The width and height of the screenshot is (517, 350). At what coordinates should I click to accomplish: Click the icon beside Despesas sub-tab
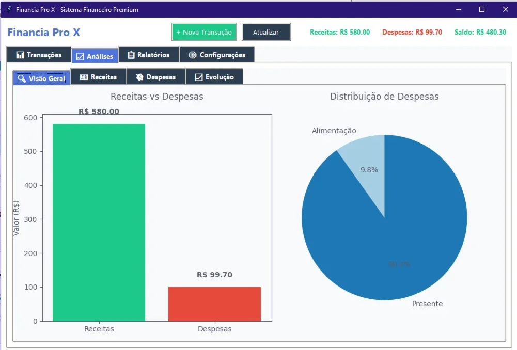tap(139, 77)
